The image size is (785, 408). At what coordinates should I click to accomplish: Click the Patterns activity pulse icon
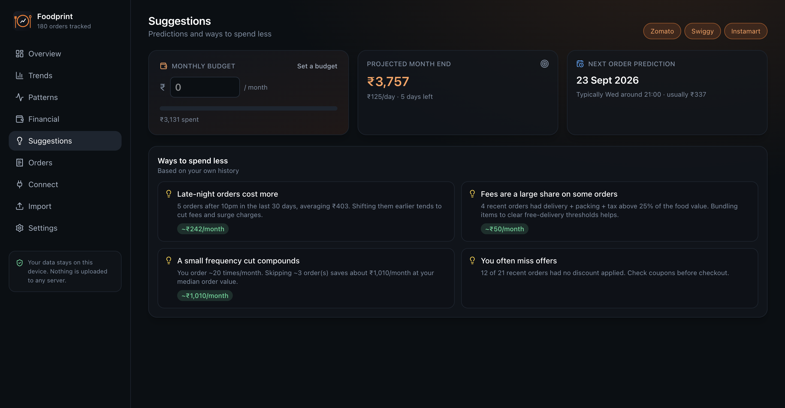point(20,97)
